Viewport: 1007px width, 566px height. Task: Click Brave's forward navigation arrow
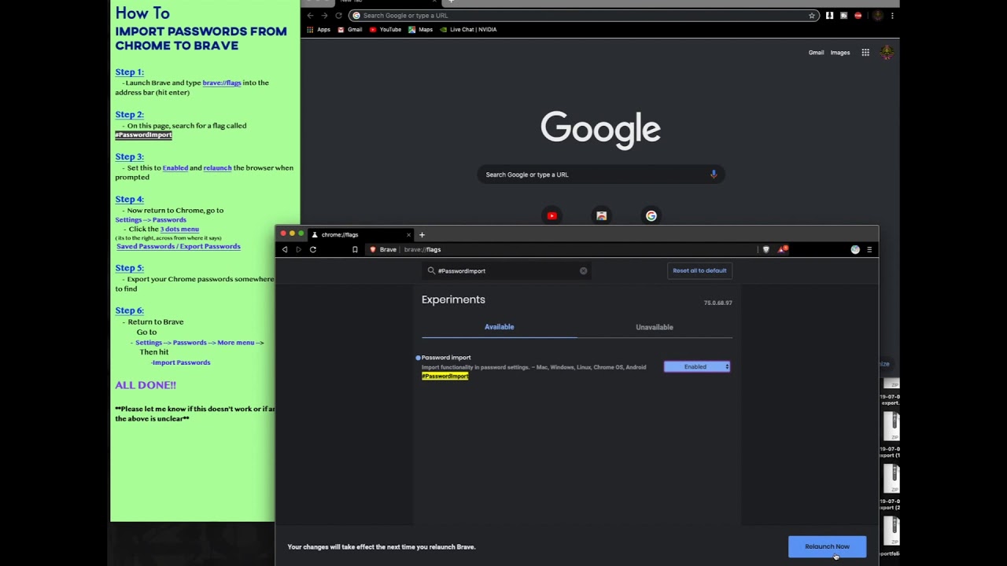pyautogui.click(x=298, y=249)
